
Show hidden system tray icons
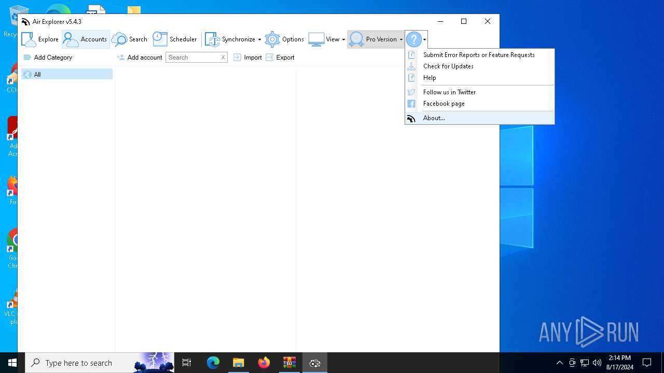[x=560, y=363]
